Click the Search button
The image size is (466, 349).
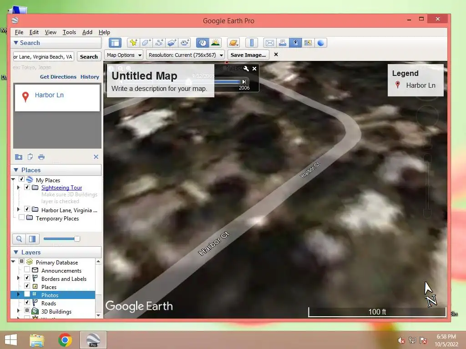coord(89,57)
